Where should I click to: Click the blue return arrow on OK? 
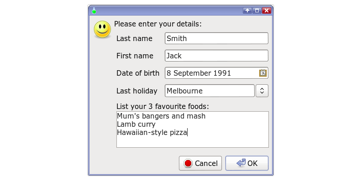(241, 163)
